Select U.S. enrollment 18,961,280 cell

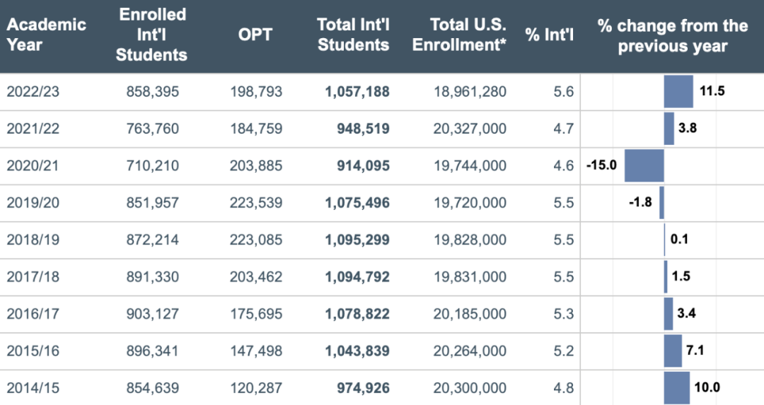[470, 91]
